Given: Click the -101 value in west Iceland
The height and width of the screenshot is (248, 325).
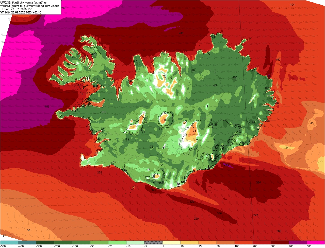Looking at the screenshot, I should 103,112.
